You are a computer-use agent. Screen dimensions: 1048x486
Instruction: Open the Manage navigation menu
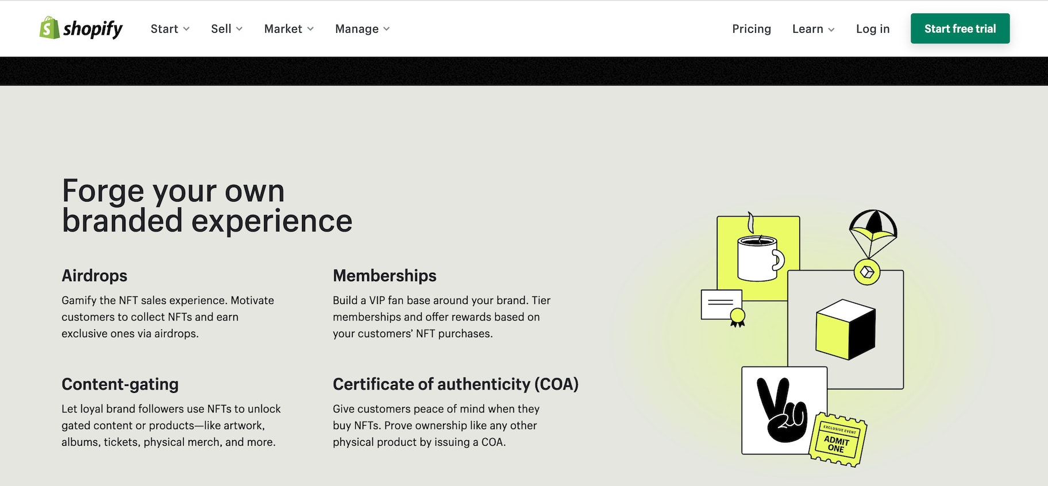(x=362, y=29)
